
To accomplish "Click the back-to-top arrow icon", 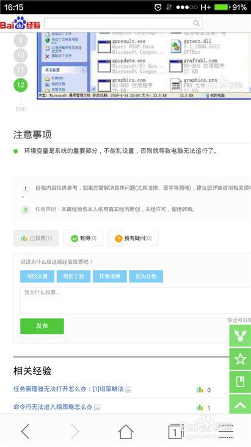I will tap(240, 405).
